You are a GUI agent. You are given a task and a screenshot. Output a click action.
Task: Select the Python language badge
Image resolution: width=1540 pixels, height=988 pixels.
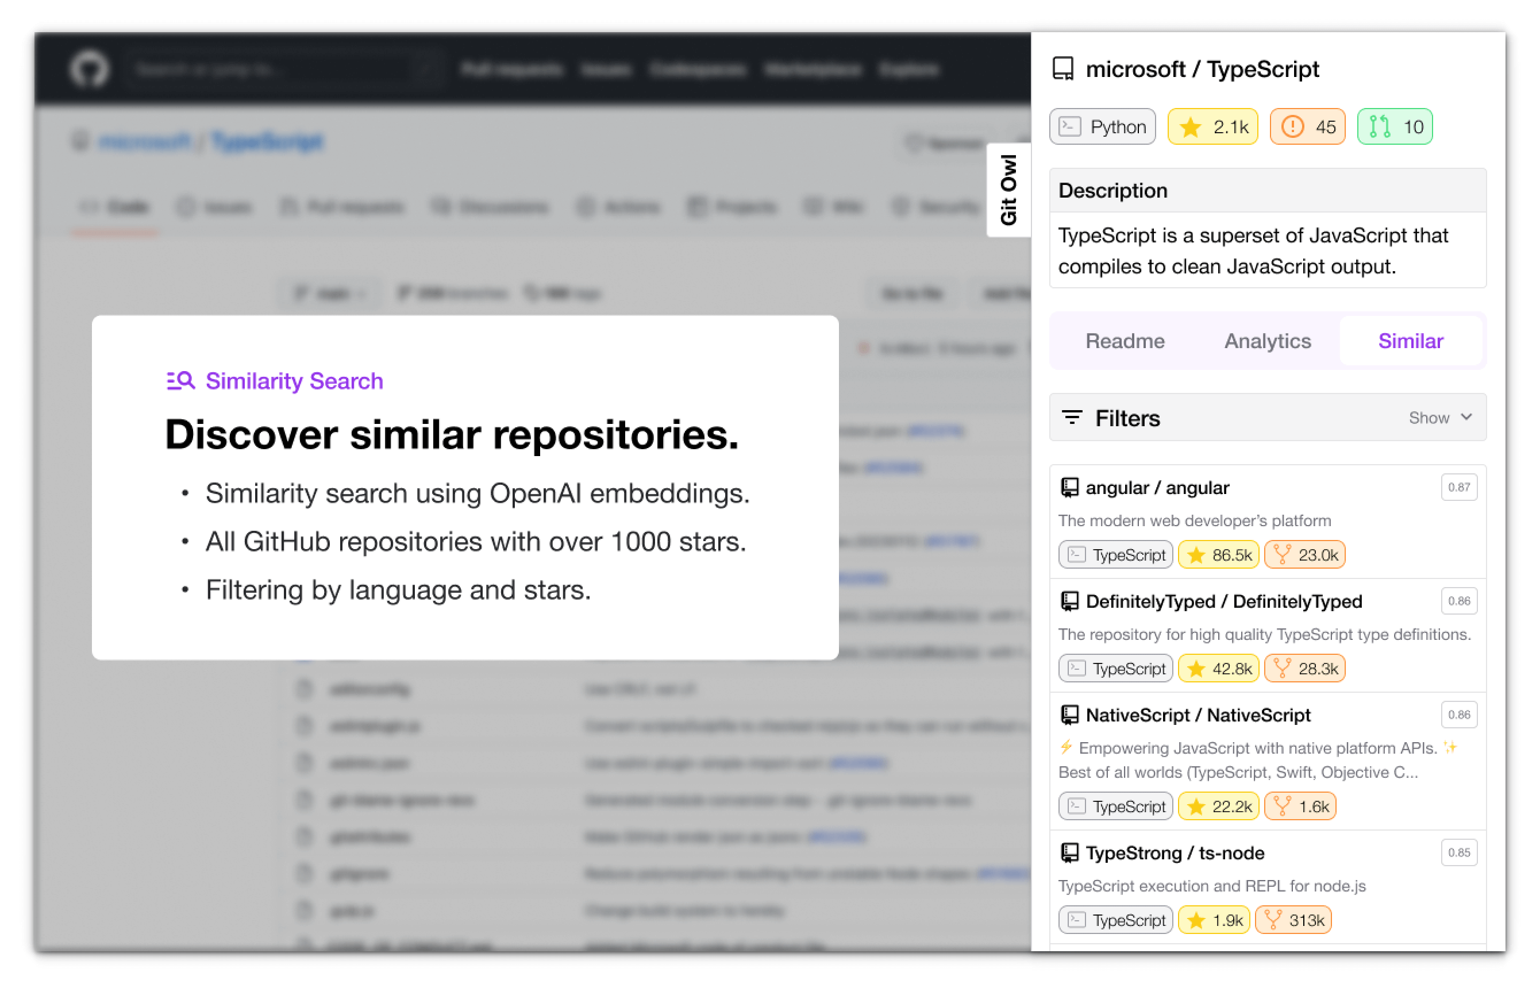tap(1102, 126)
